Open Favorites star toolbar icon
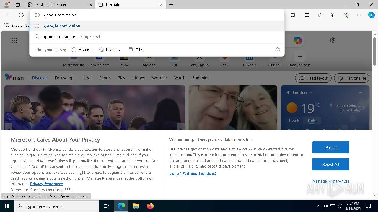 pos(320,15)
